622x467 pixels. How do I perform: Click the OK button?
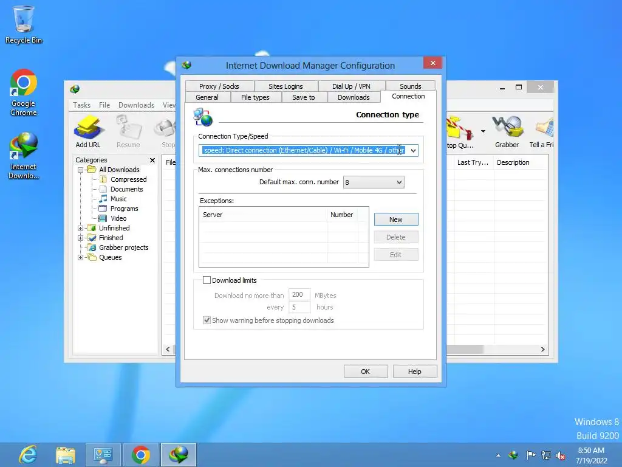point(365,372)
